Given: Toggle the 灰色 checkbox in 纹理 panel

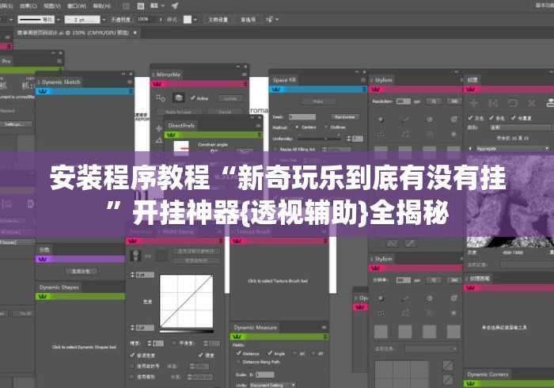Looking at the screenshot, I should click(x=470, y=118).
